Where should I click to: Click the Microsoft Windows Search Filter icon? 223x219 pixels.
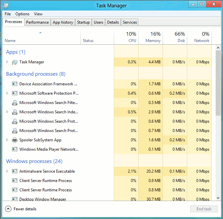pyautogui.click(x=15, y=103)
